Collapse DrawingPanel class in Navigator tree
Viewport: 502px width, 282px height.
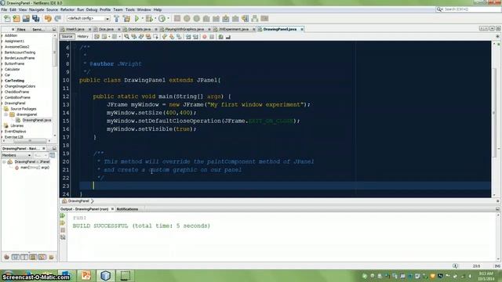click(5, 162)
